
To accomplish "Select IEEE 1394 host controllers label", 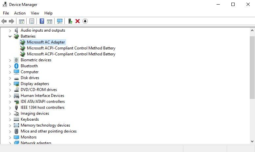I will tap(42, 107).
